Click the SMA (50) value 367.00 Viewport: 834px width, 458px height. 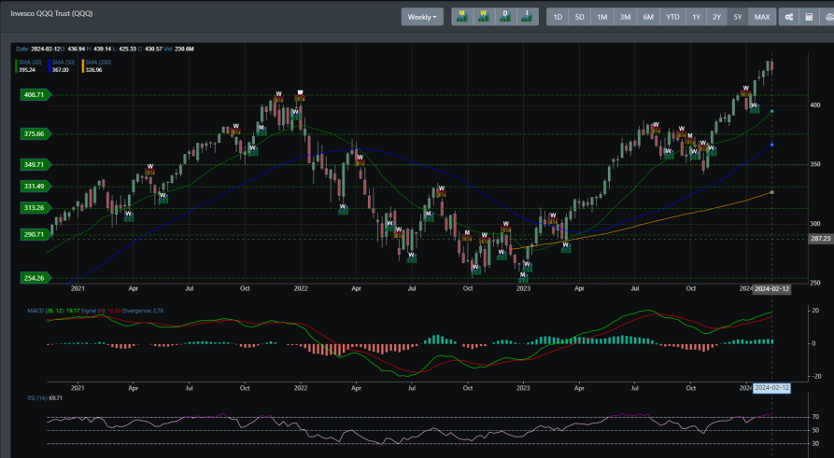click(x=61, y=70)
